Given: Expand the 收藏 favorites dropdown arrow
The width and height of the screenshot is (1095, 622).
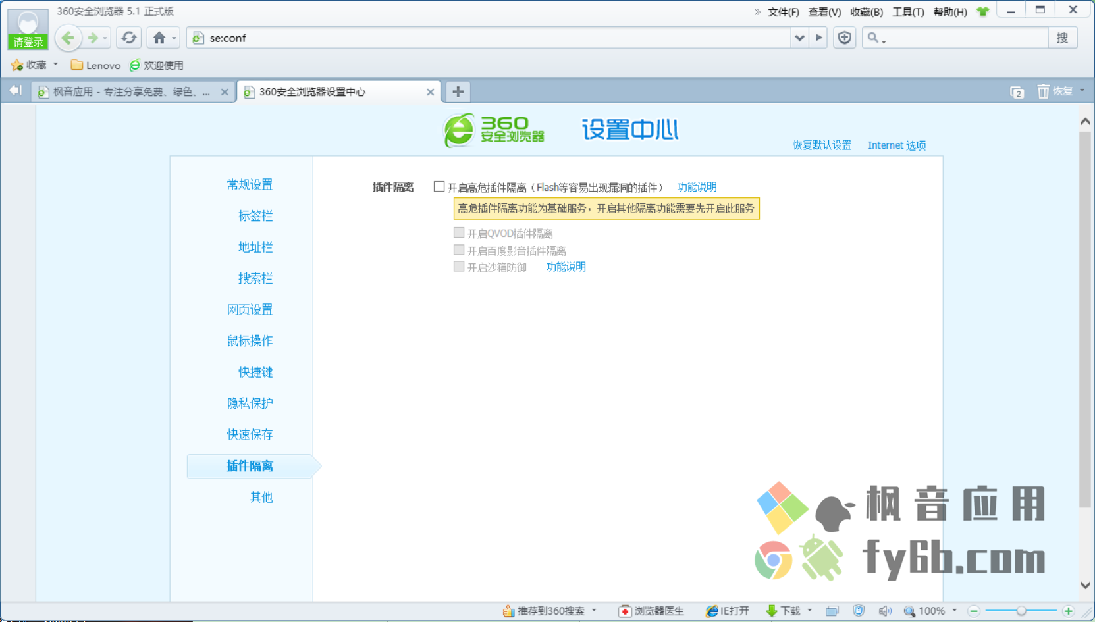Looking at the screenshot, I should 56,65.
